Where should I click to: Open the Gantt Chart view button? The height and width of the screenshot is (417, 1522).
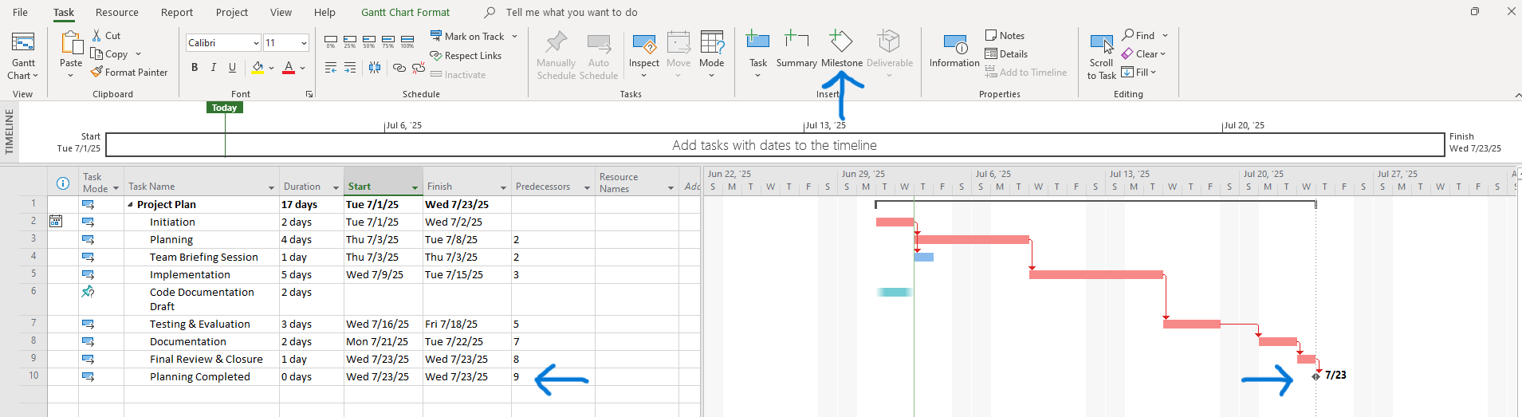tap(23, 56)
